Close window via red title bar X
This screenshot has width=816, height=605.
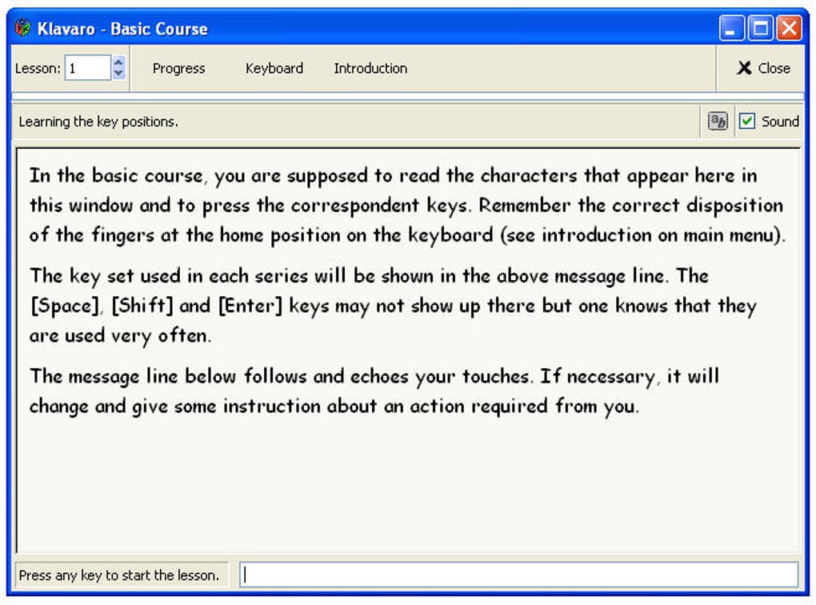(x=789, y=28)
